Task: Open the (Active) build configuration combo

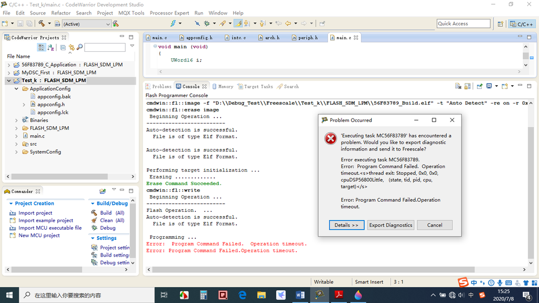Action: (x=86, y=24)
